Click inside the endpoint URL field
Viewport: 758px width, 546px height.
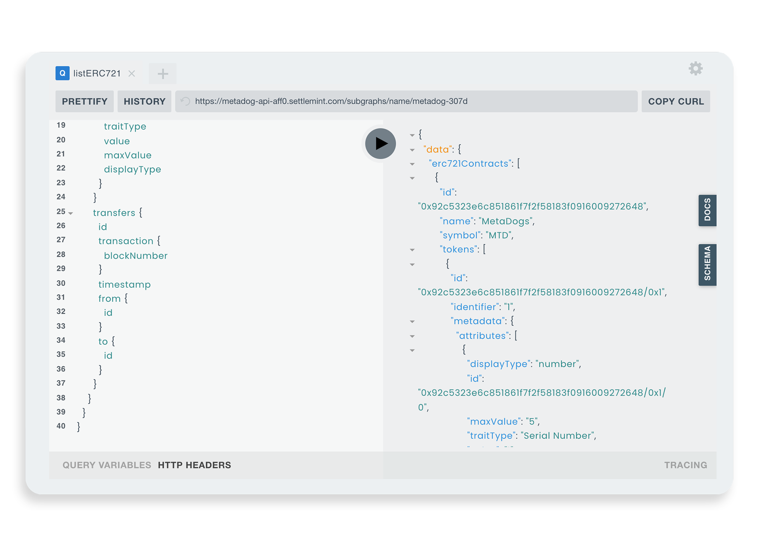click(x=341, y=101)
